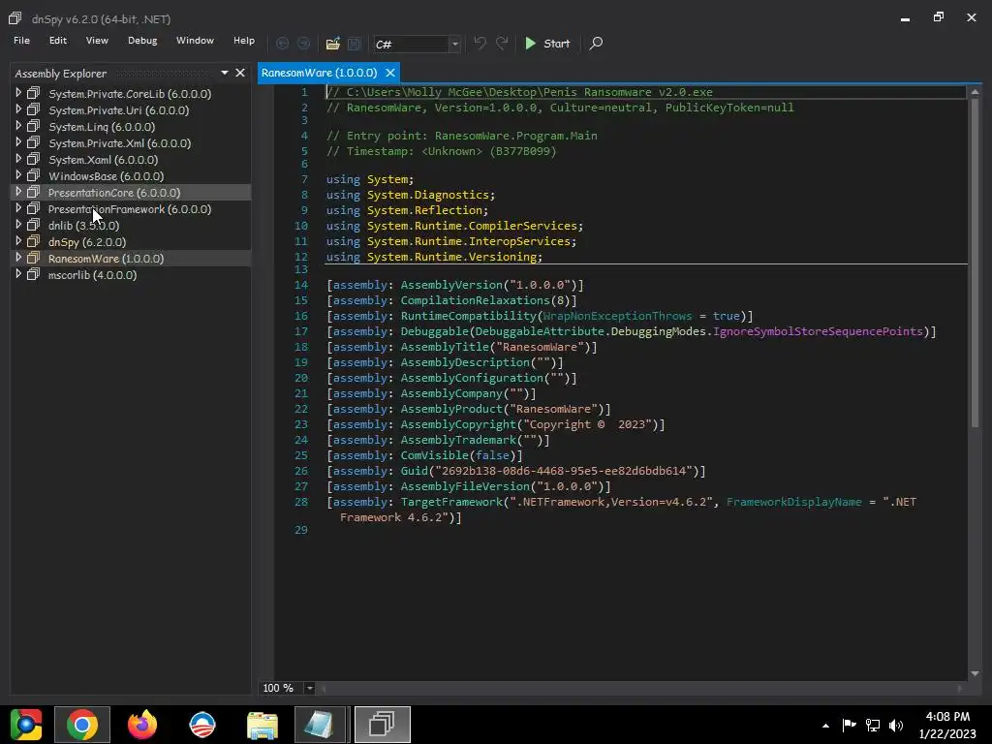
Task: Click the System.Xaml assembly icon
Action: click(34, 159)
